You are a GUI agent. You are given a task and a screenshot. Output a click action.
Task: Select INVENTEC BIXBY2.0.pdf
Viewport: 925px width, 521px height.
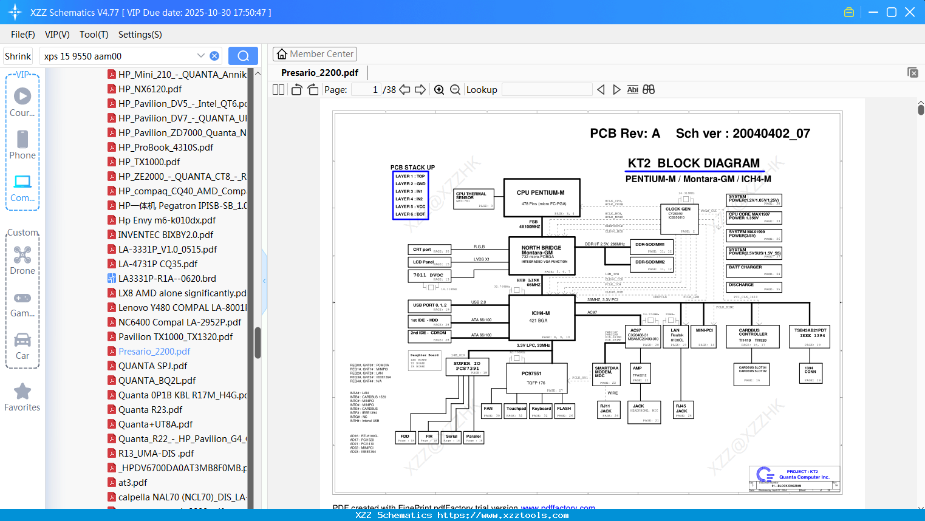166,234
